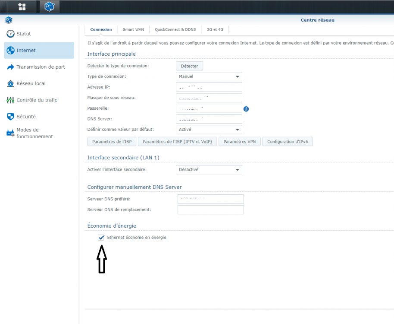
Task: Select the Internet globe icon
Action: tap(10, 51)
